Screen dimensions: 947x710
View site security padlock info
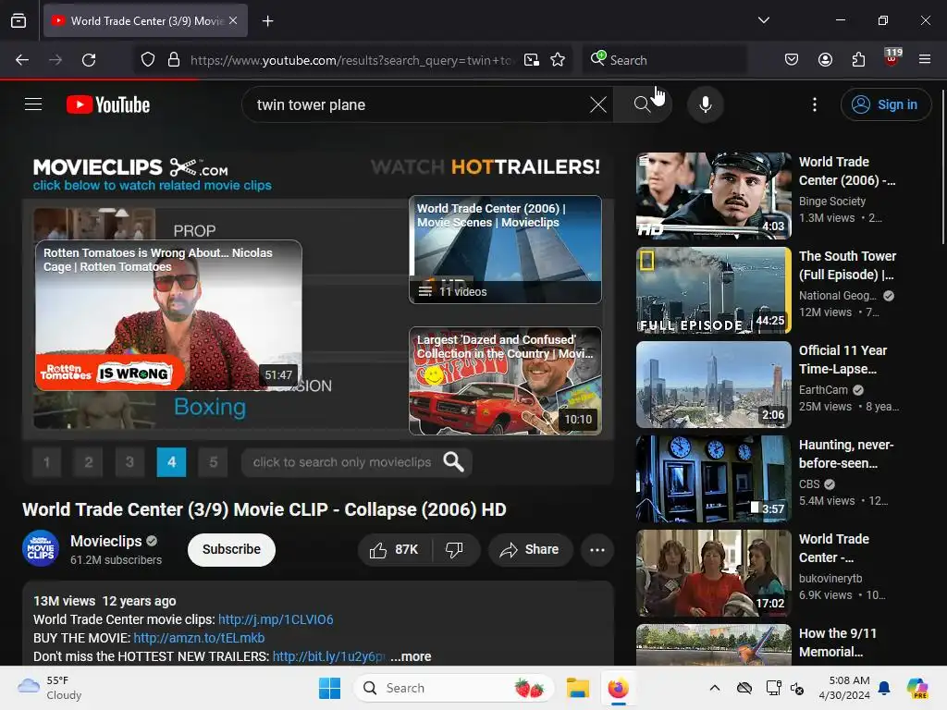click(174, 60)
